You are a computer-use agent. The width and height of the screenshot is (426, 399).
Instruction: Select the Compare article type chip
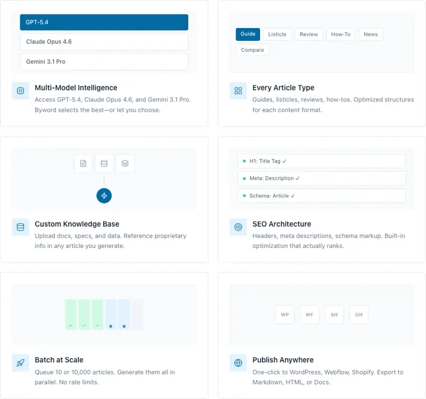[252, 50]
